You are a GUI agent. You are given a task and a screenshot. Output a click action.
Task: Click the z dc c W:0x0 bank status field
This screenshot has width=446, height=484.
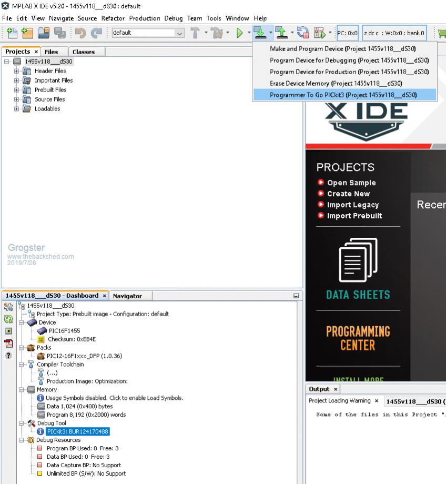pyautogui.click(x=394, y=33)
